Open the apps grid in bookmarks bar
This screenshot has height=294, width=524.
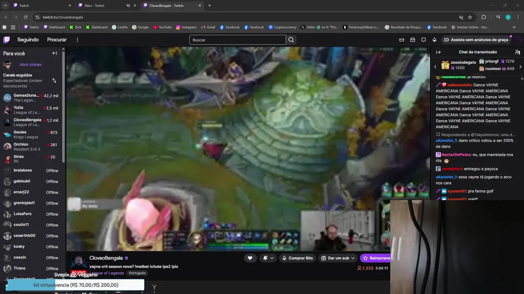13,27
